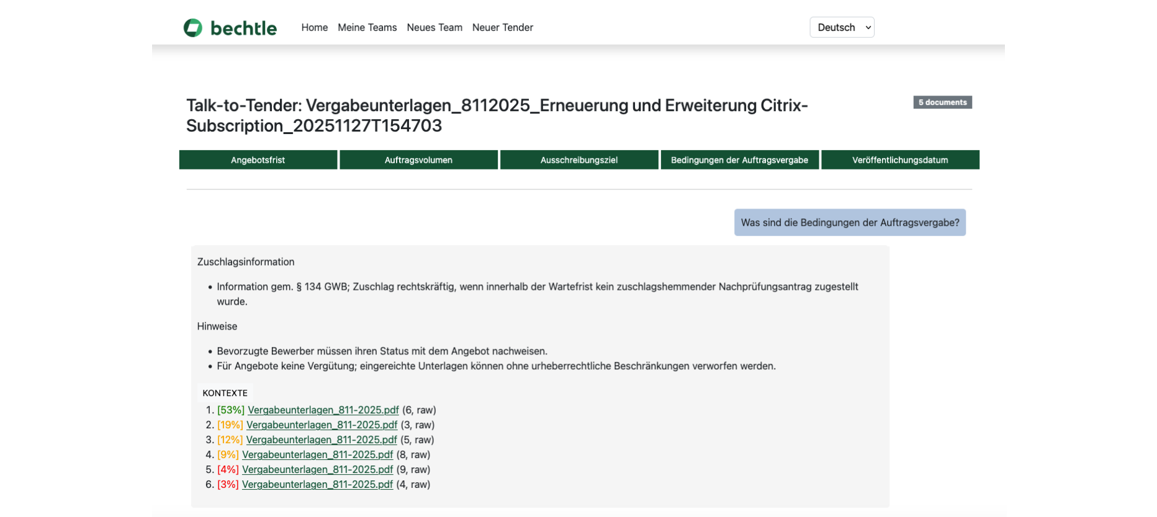Open the 4% Vergabeunterlagen PDF link
The width and height of the screenshot is (1157, 517).
point(317,470)
